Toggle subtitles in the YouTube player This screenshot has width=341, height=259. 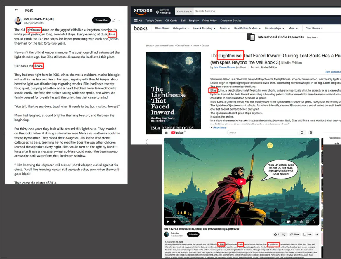pyautogui.click(x=295, y=221)
